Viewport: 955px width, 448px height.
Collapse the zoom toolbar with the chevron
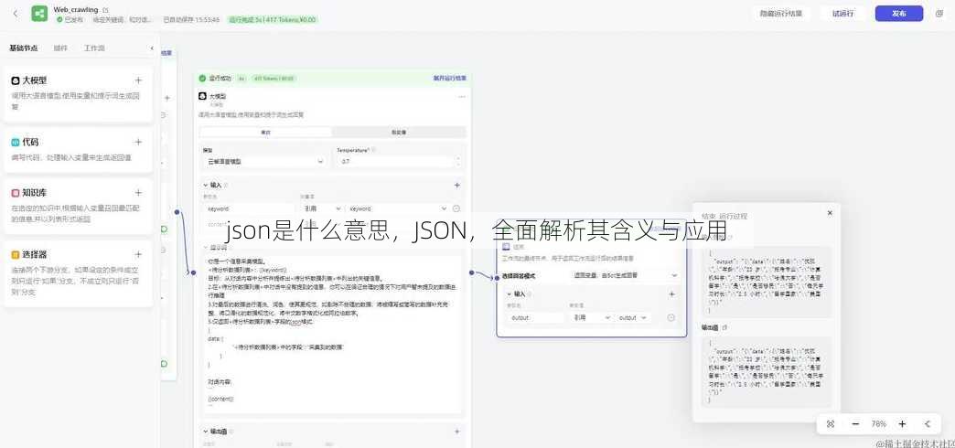(x=928, y=423)
